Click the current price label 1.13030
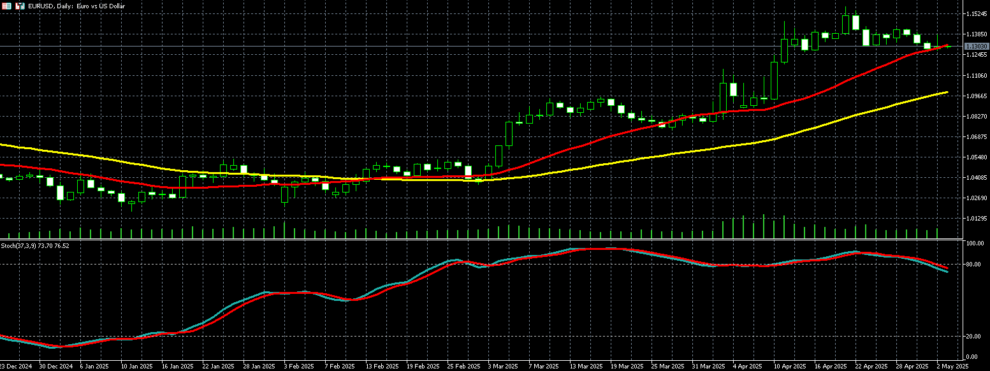 975,47
